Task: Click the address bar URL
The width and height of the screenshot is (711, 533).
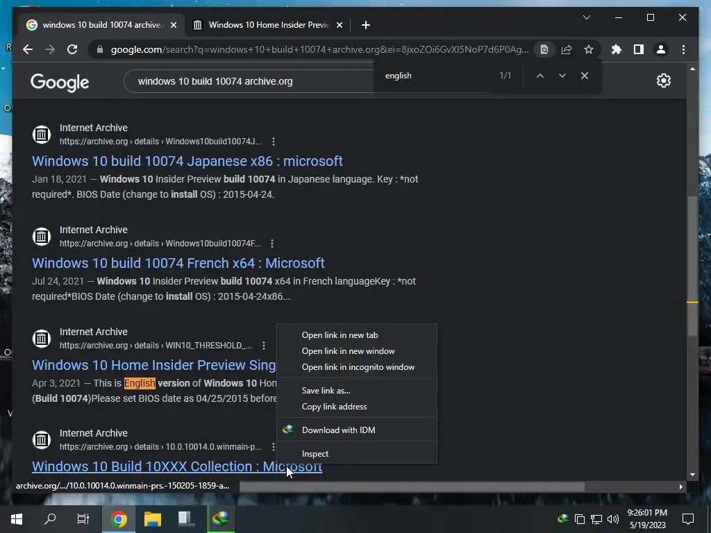Action: click(x=319, y=49)
